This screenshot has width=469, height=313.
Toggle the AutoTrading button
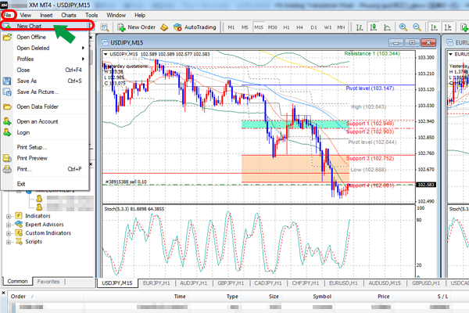(195, 27)
